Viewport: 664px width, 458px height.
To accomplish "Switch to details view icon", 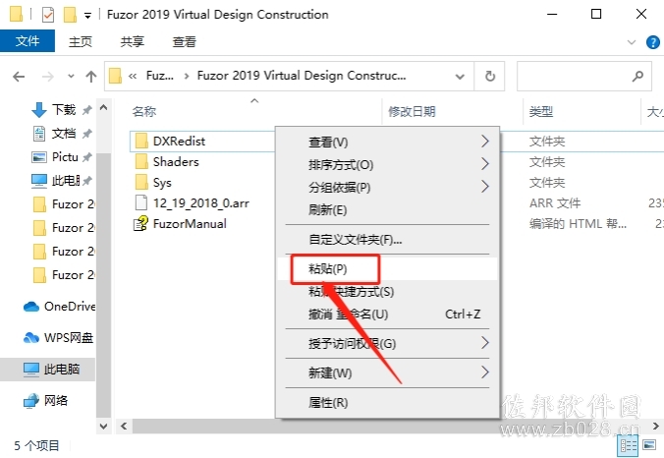I will click(x=629, y=445).
